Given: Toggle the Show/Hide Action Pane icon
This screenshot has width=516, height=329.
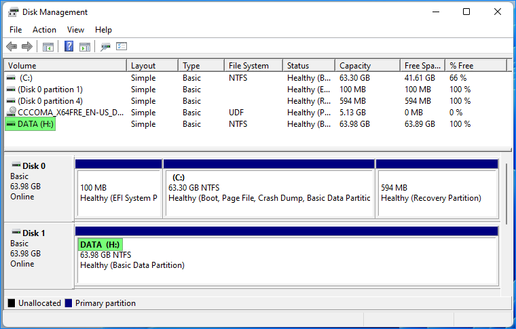Looking at the screenshot, I should click(x=85, y=47).
